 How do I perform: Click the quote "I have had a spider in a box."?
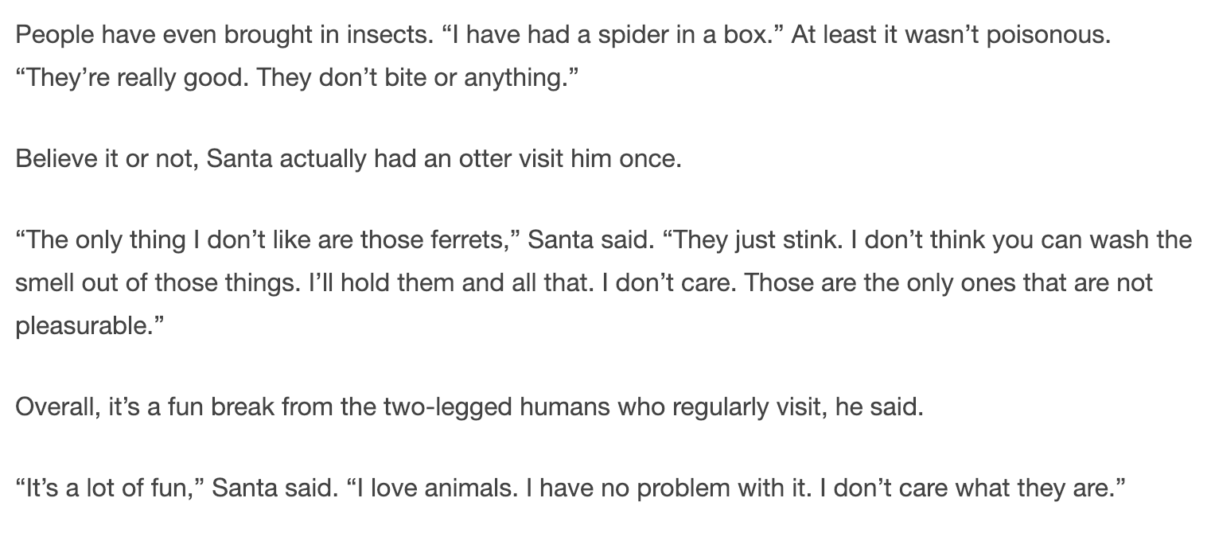pyautogui.click(x=610, y=36)
